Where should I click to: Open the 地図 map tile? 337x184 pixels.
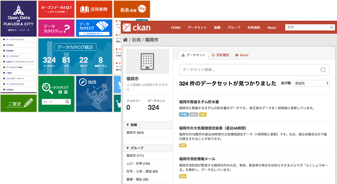point(94,93)
